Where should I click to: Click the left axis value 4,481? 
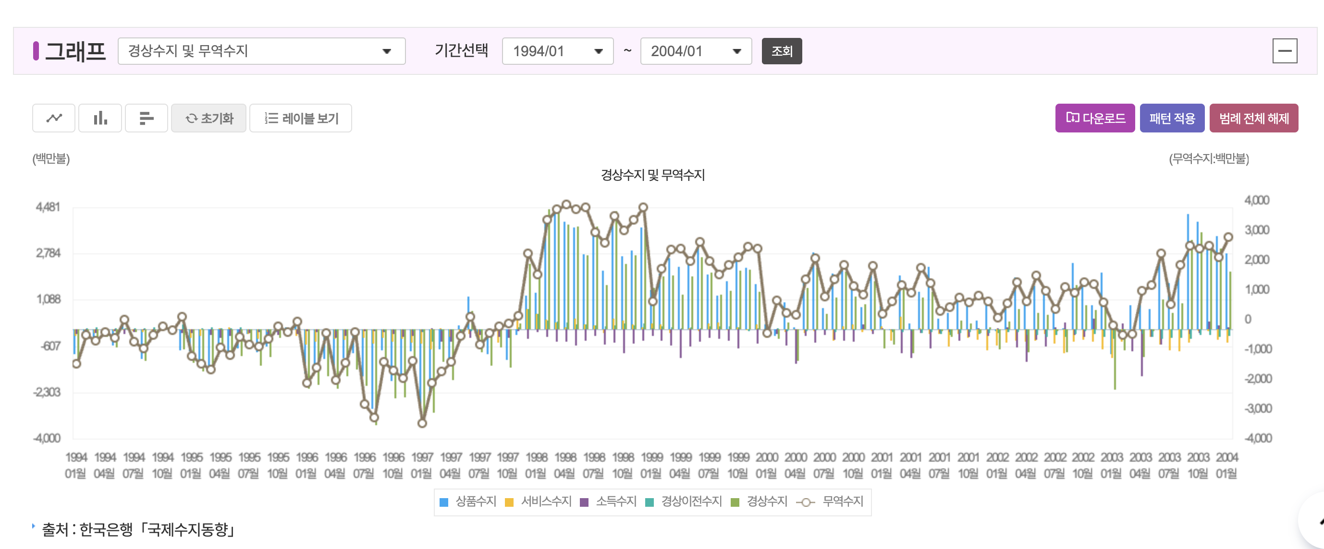click(48, 207)
